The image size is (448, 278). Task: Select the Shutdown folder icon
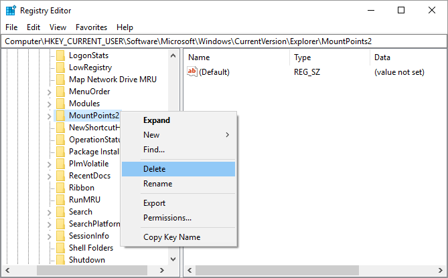click(60, 260)
